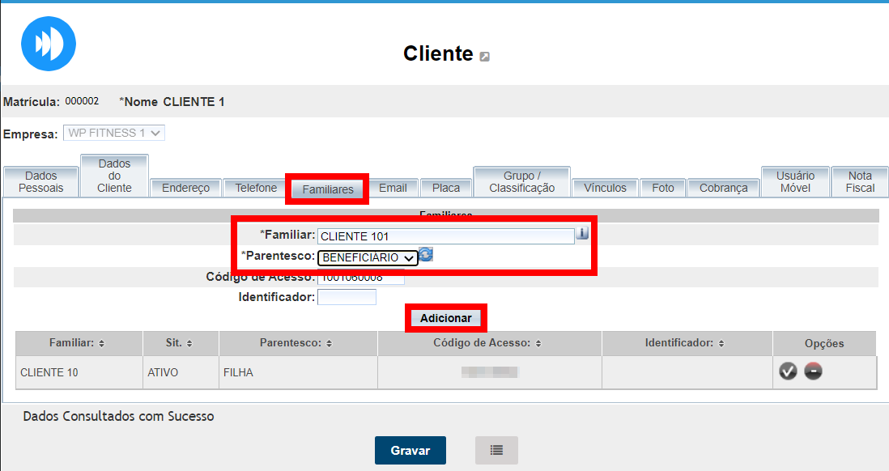Open the external link icon beside Cliente
This screenshot has height=471, width=889.
(484, 57)
